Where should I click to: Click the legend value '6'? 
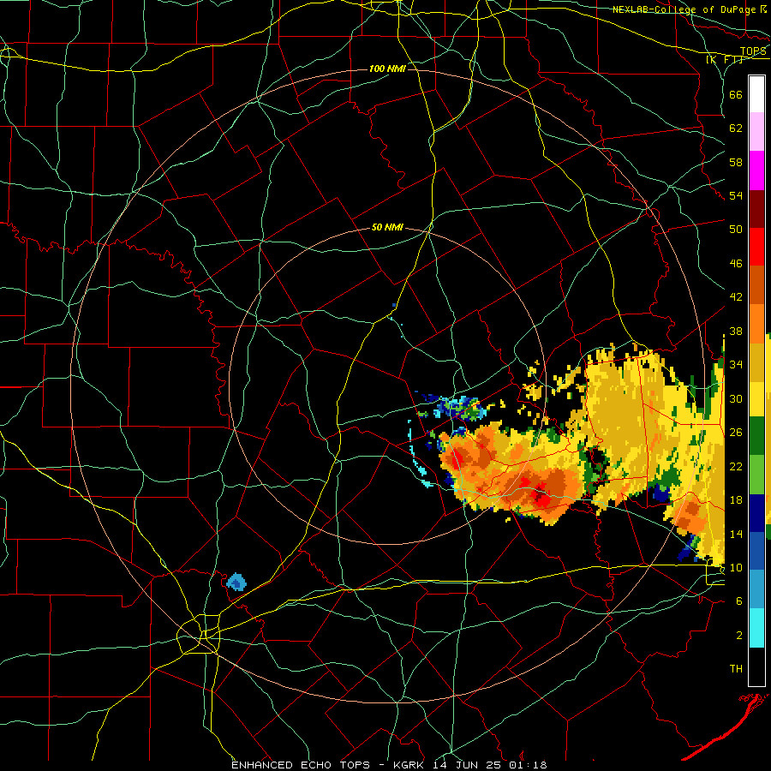coord(739,601)
